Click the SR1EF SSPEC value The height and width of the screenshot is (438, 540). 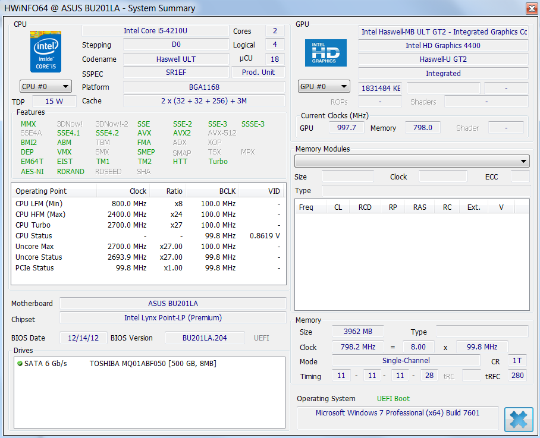176,73
